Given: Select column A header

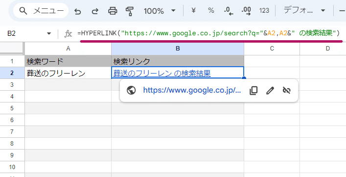Looking at the screenshot, I should pos(68,49).
